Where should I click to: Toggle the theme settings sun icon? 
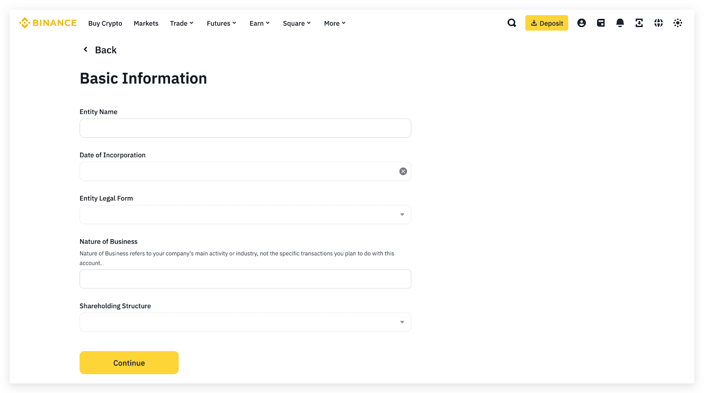pyautogui.click(x=678, y=23)
